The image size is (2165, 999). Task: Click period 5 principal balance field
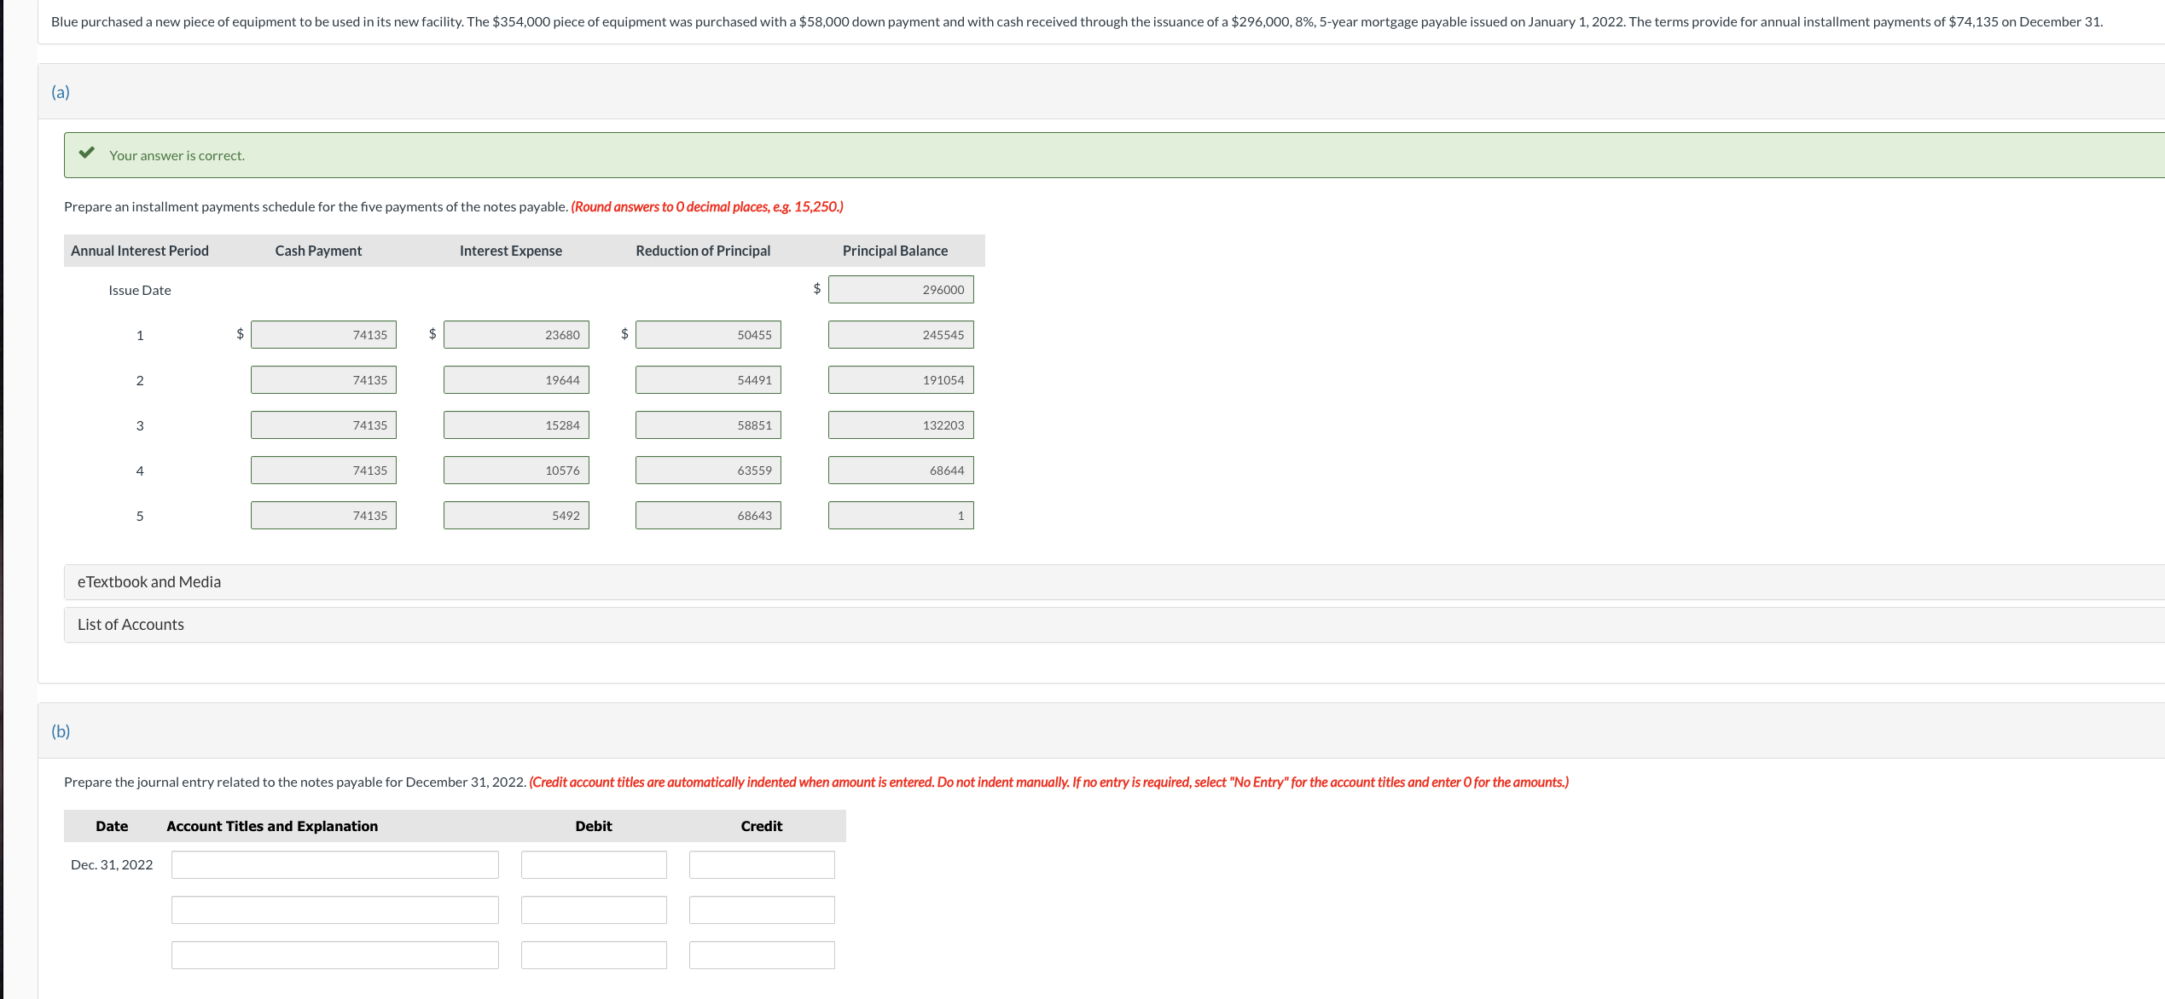[900, 516]
